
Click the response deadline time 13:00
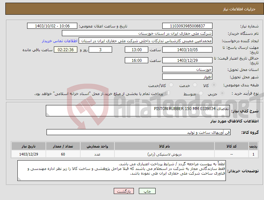[x=137, y=49]
